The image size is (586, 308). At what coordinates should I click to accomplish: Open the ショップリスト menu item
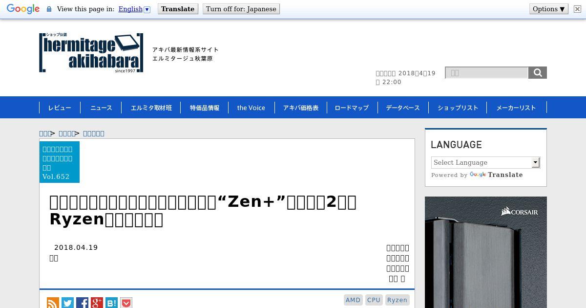pos(458,108)
